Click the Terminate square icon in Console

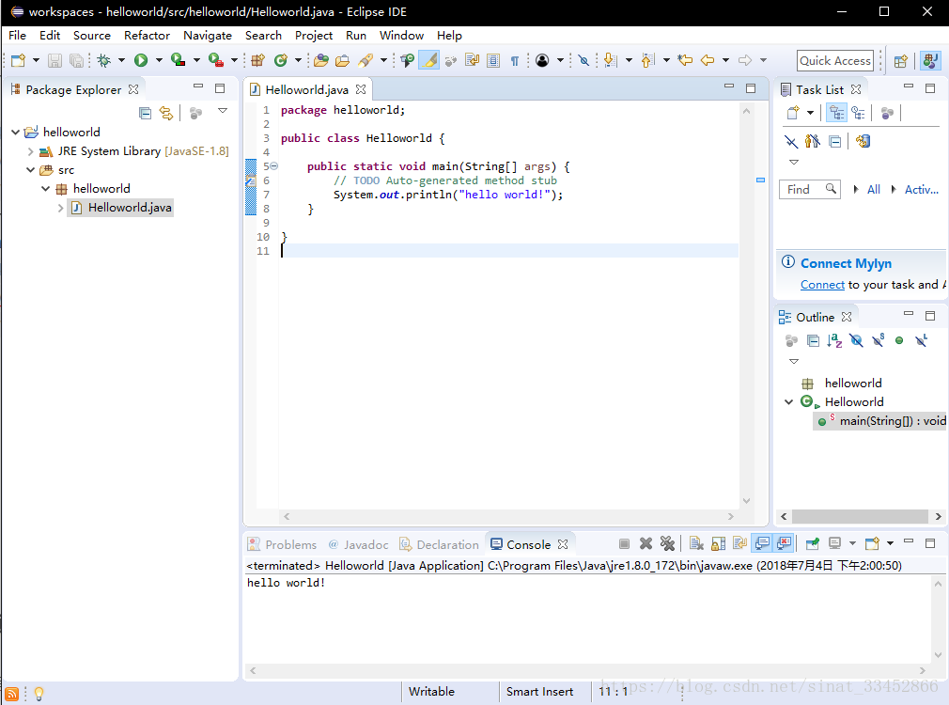pos(625,544)
